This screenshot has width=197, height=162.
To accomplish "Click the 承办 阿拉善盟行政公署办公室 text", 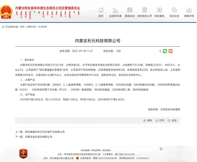I will point(58,158).
